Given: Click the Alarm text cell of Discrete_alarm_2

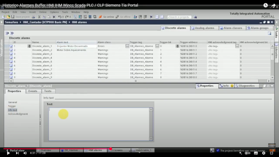Looking at the screenshot, I should pyautogui.click(x=76, y=50).
